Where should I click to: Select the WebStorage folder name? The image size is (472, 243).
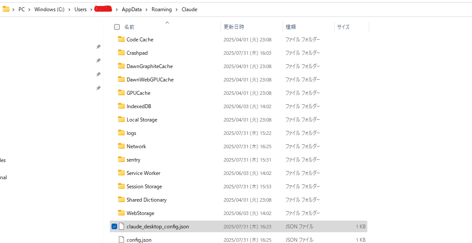click(x=140, y=213)
